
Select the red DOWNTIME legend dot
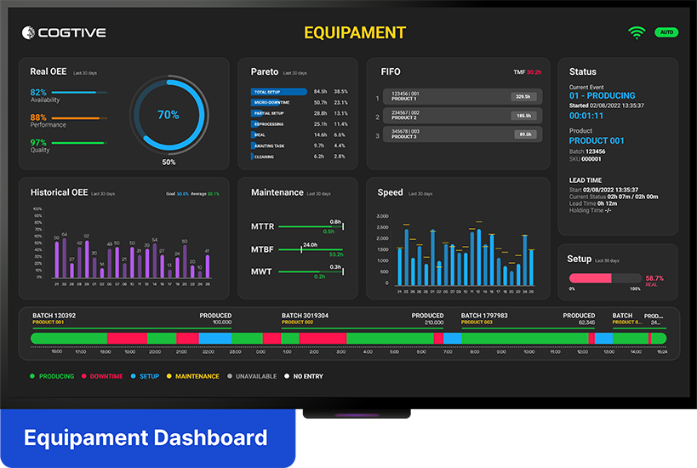(x=83, y=376)
